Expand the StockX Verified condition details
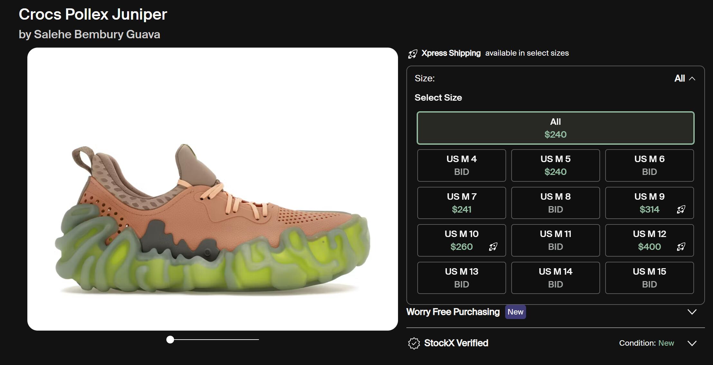The image size is (713, 365). (692, 343)
